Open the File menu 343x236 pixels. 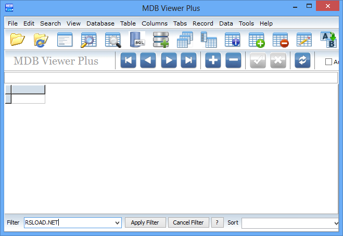(12, 23)
